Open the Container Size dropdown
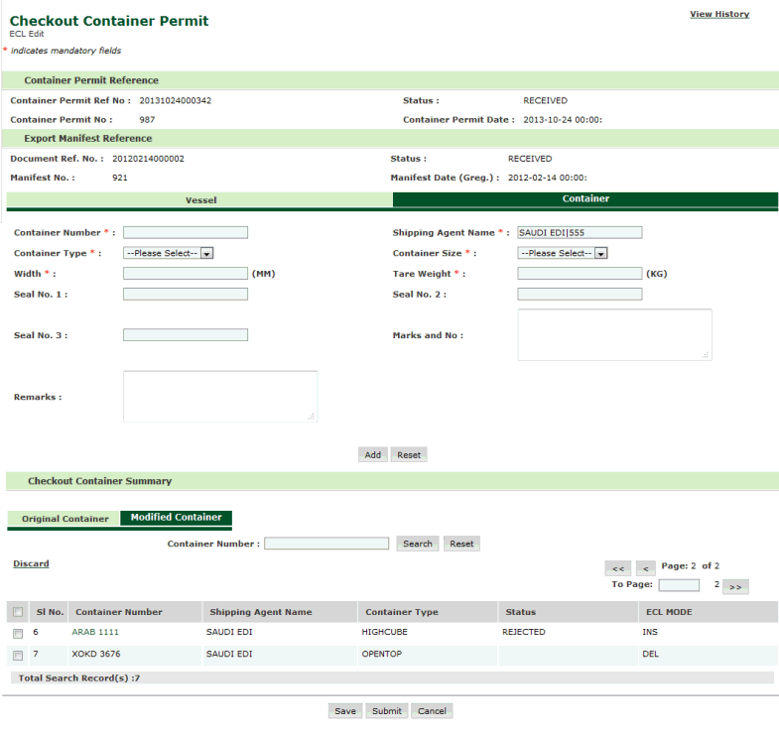The image size is (779, 733). point(563,253)
